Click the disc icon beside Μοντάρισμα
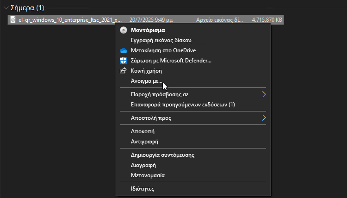The width and height of the screenshot is (347, 198). pos(124,30)
